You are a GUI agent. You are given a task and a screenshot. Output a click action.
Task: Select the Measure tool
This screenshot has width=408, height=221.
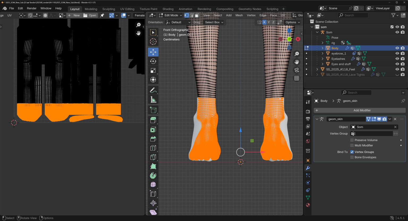pyautogui.click(x=153, y=100)
